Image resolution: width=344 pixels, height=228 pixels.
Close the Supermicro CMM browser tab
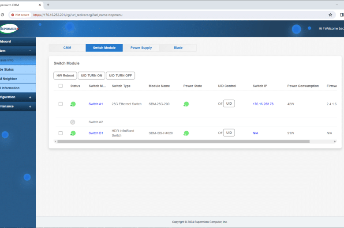[x=40, y=5]
